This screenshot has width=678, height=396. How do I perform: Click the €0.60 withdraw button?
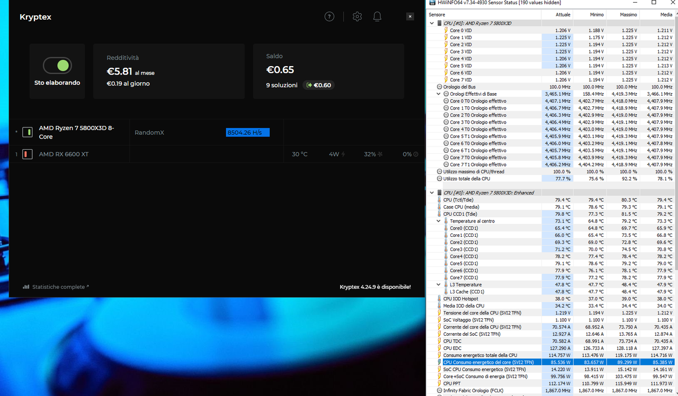(319, 85)
